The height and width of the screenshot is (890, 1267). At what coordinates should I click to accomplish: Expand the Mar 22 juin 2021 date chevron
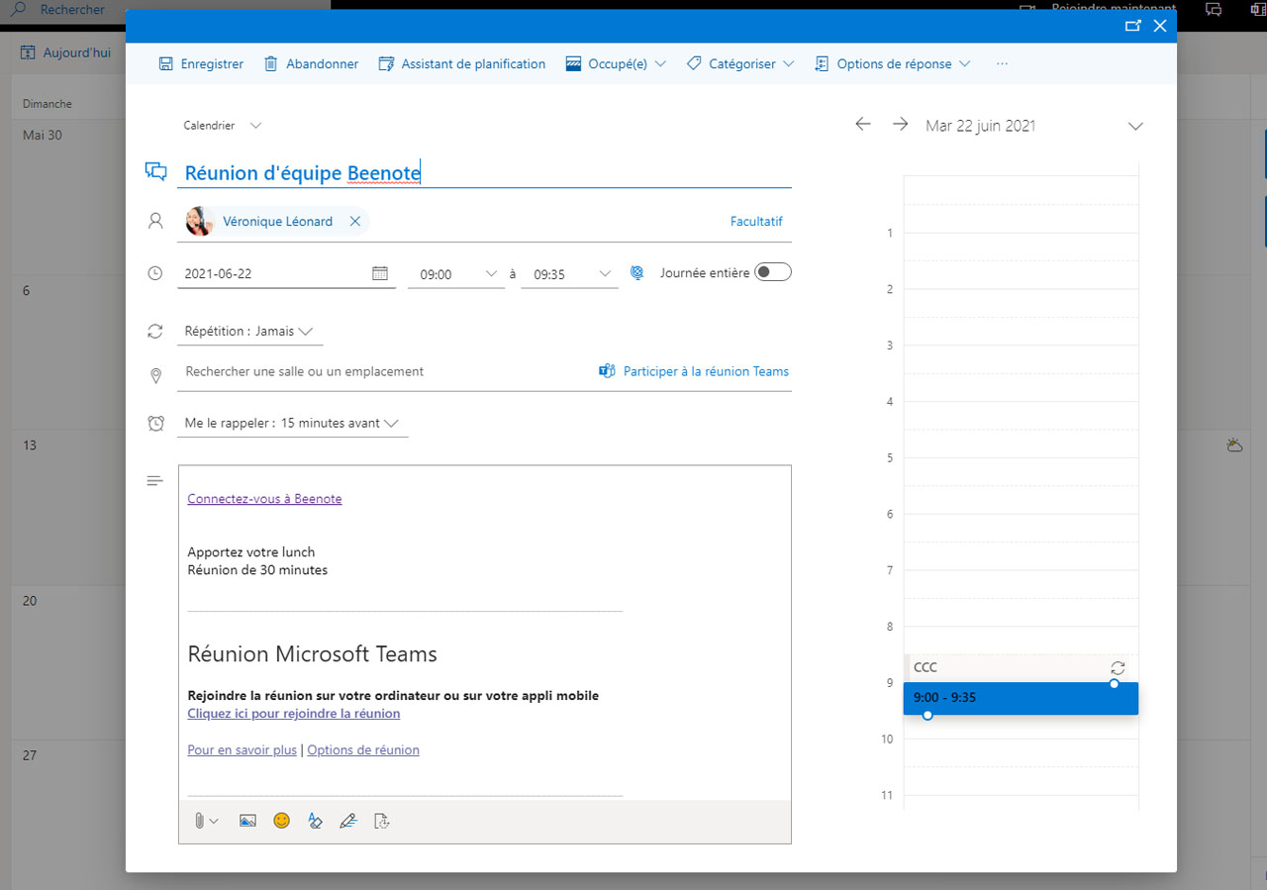(1135, 126)
